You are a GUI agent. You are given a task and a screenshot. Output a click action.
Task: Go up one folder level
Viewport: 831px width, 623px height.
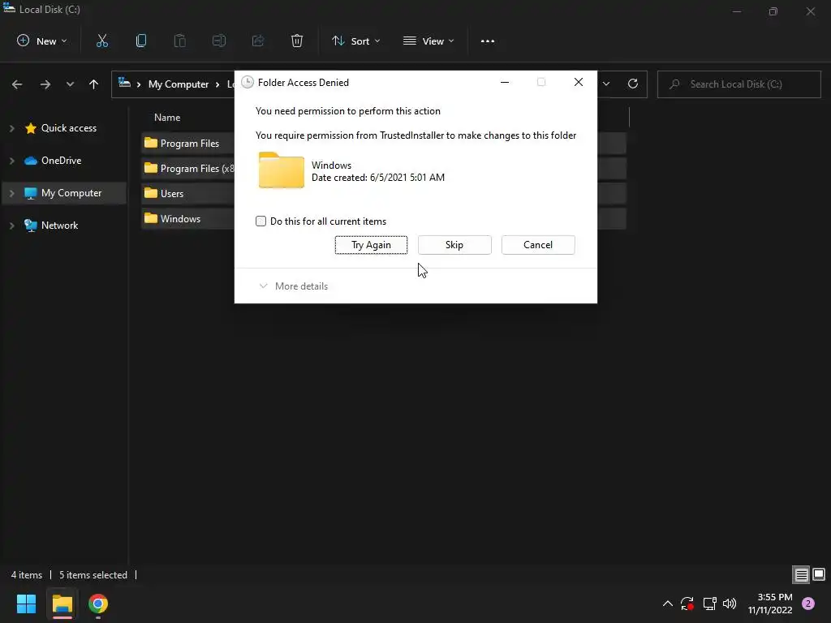coord(94,84)
